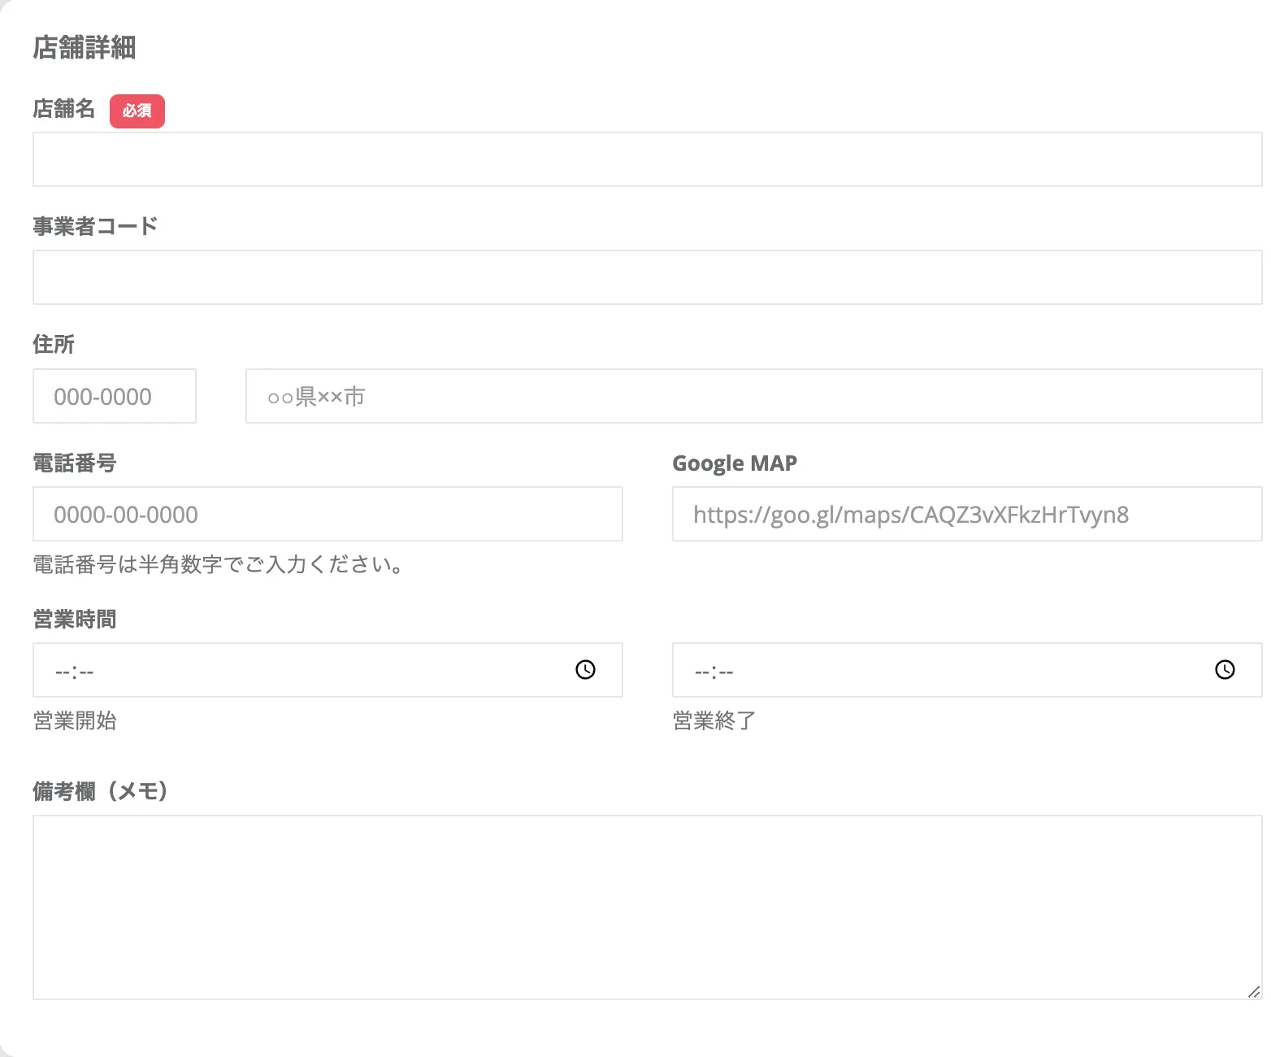
Task: Click the 住所 label
Action: tap(54, 344)
